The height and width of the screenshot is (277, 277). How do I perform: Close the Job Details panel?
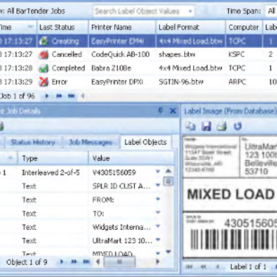click(x=173, y=111)
